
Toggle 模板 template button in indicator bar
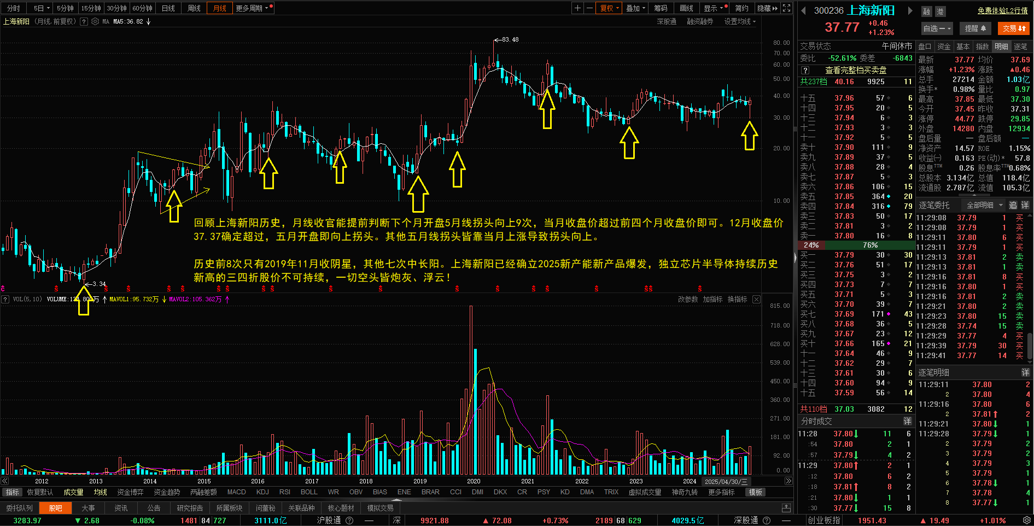(x=756, y=492)
